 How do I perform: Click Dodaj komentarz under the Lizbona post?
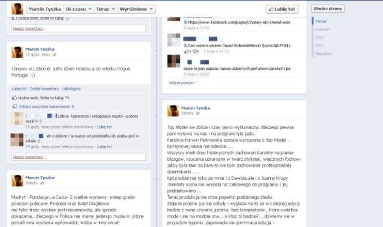(x=44, y=89)
